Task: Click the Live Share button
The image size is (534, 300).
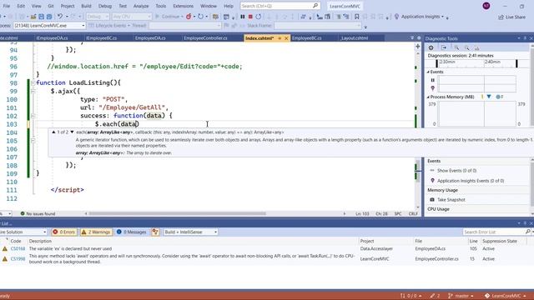Action: [x=511, y=17]
